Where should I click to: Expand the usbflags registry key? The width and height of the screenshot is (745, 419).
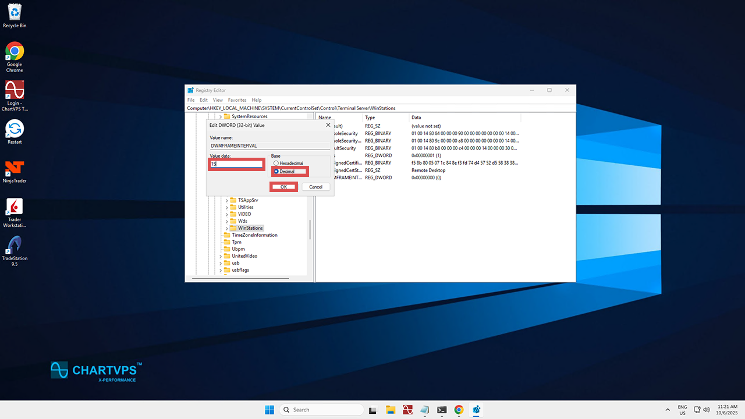(221, 270)
